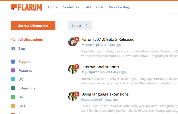Click 'started 4 days ago' text

[105, 100]
